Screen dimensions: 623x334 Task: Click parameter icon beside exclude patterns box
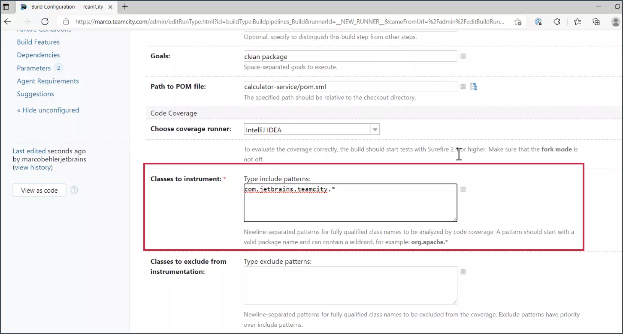pyautogui.click(x=463, y=271)
